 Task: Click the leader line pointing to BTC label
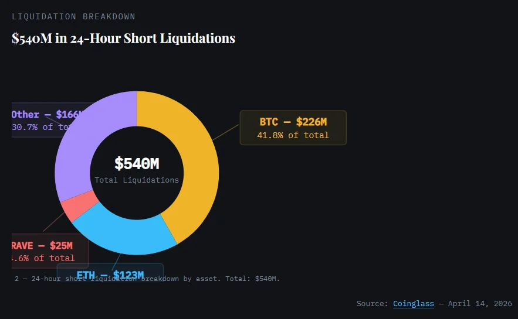click(x=226, y=132)
